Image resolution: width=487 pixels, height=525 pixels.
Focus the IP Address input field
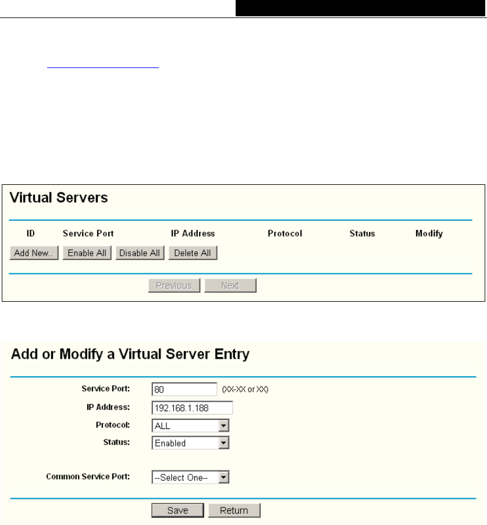(x=192, y=408)
